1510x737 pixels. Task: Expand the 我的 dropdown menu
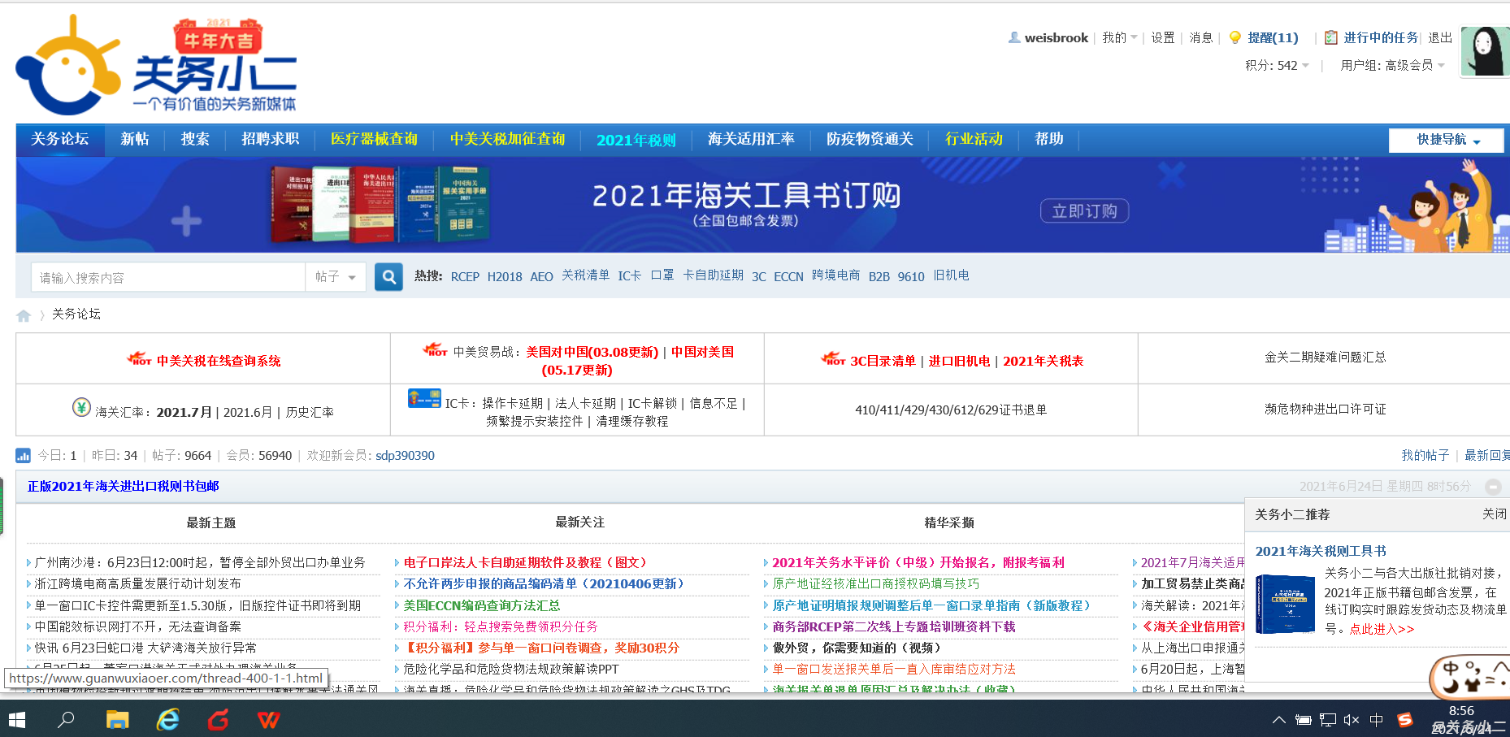pos(1119,37)
